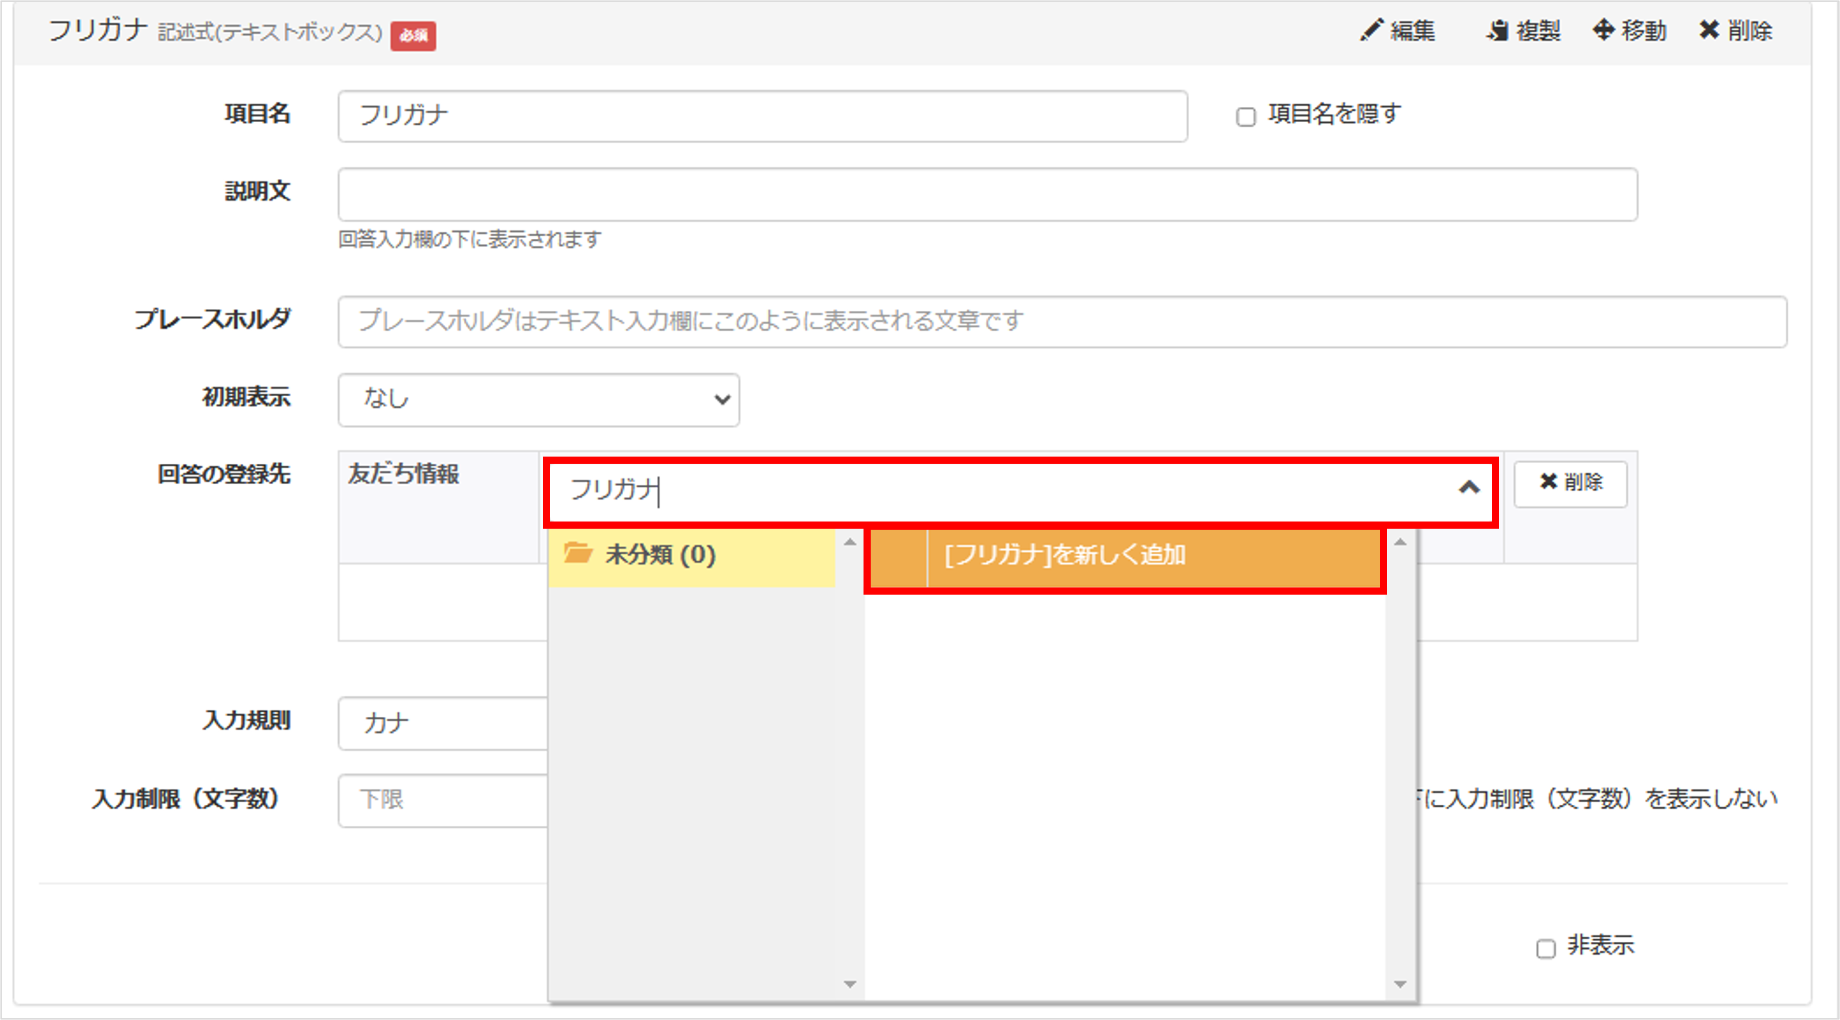Click the header delete (削除) X icon

point(1709,30)
